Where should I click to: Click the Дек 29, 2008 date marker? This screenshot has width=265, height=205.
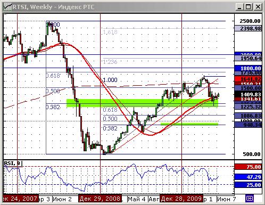point(100,199)
